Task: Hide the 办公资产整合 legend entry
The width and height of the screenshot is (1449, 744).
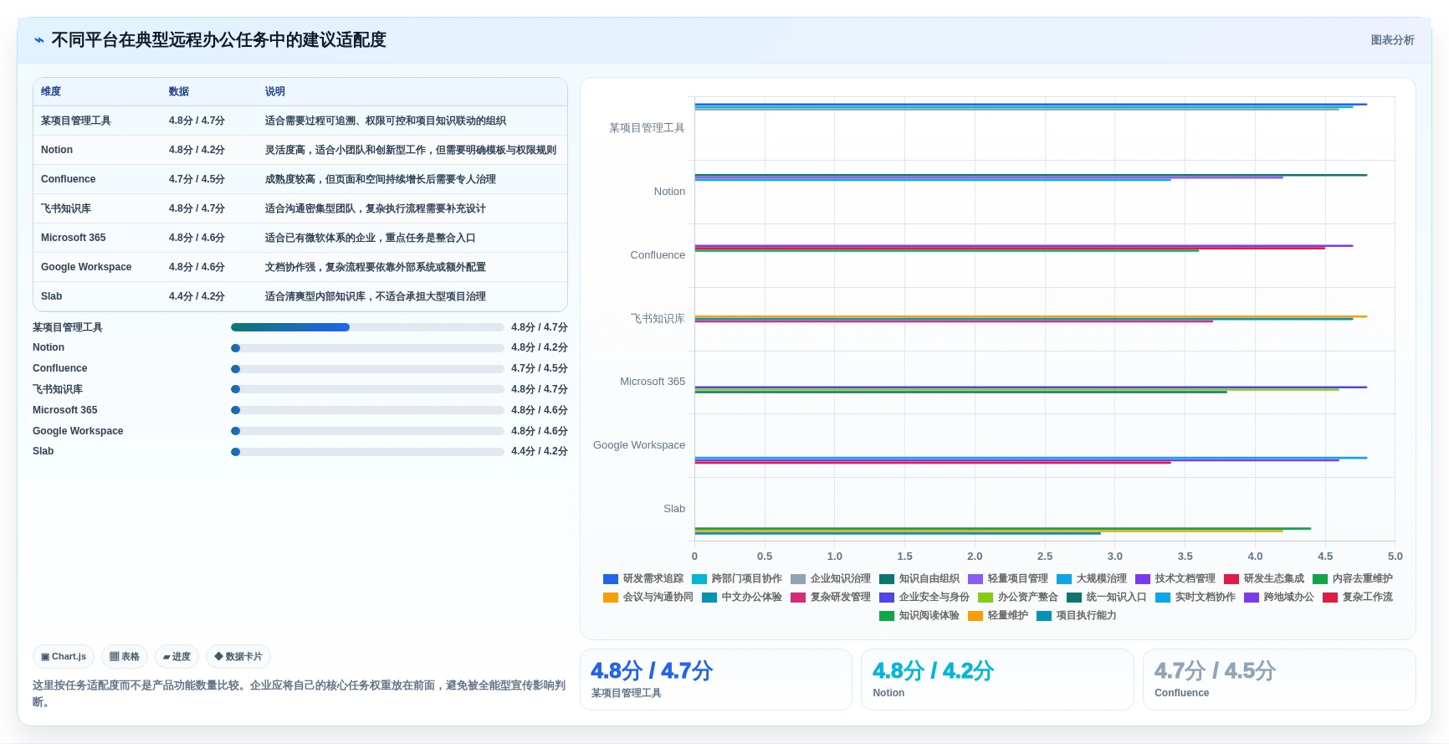Action: [1018, 597]
